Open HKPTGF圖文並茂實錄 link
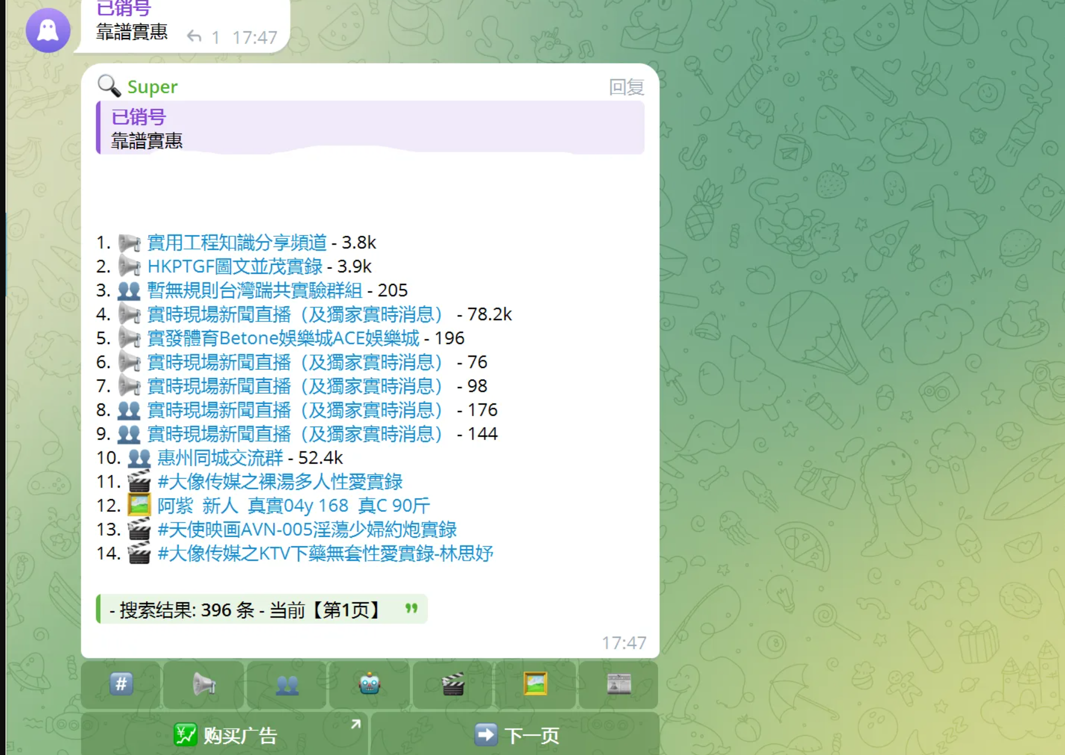Image resolution: width=1065 pixels, height=755 pixels. [x=234, y=266]
